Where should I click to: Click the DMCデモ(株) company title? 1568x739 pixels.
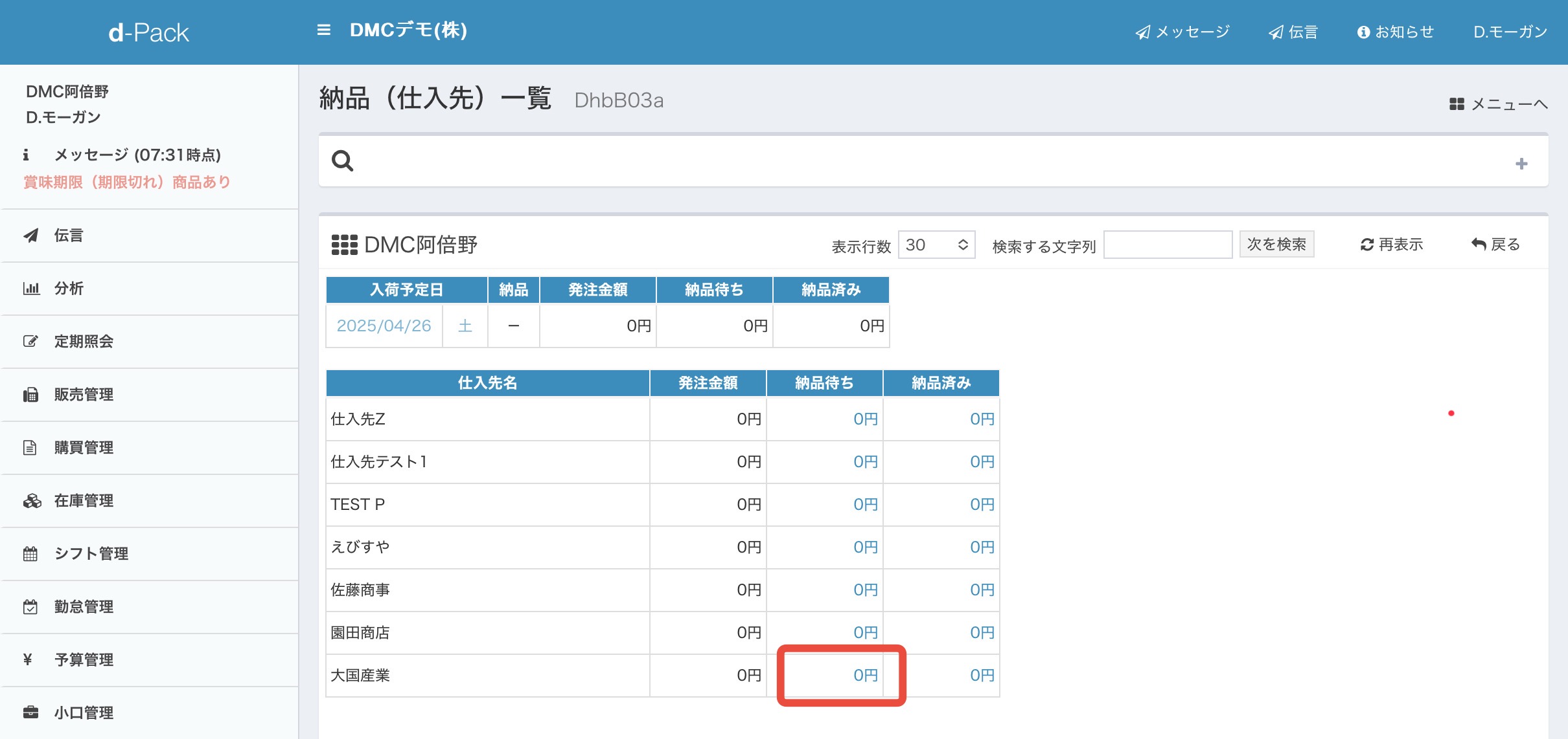(x=408, y=30)
